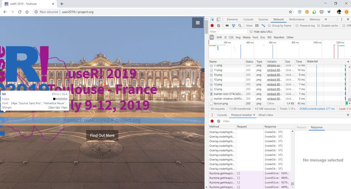The image size is (351, 189).
Task: Open the orange extension icon
Action: pyautogui.click(x=307, y=12)
